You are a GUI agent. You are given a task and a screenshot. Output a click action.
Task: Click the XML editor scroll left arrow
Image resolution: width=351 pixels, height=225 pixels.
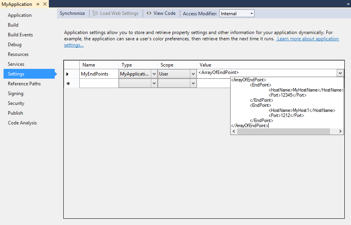234,131
